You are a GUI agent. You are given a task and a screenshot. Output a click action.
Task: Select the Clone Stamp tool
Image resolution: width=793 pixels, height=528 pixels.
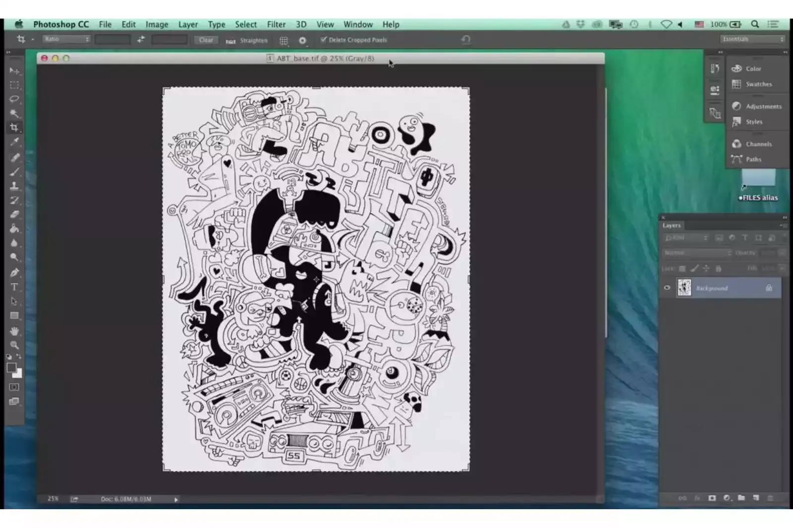(14, 186)
